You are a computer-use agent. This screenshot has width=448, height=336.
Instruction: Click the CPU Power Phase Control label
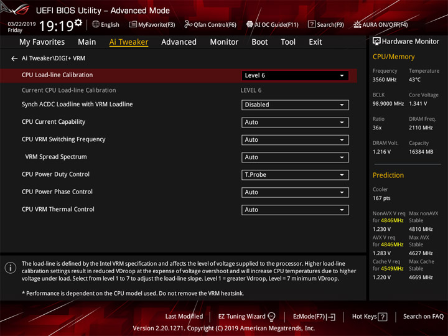tap(57, 192)
